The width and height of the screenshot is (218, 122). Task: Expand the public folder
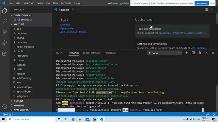point(31,51)
